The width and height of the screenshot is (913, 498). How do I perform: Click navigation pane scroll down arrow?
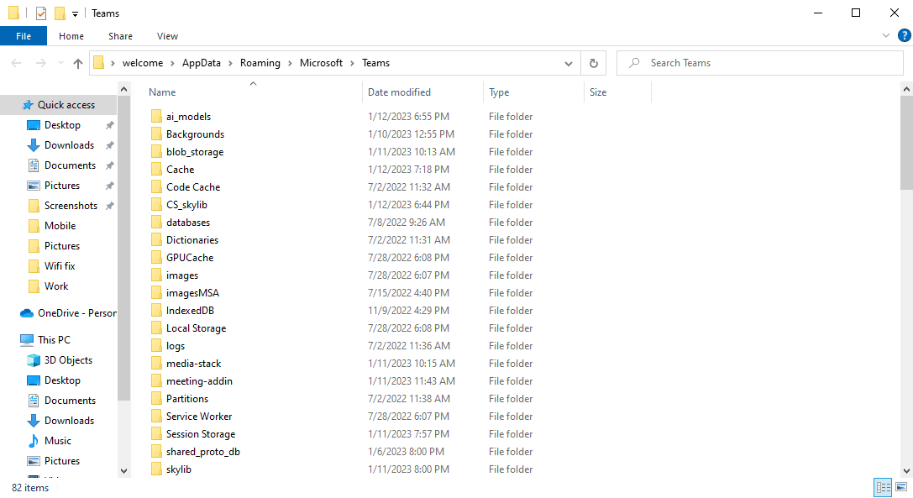click(123, 470)
